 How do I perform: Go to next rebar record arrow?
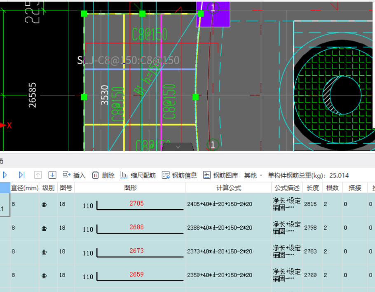pos(5,175)
